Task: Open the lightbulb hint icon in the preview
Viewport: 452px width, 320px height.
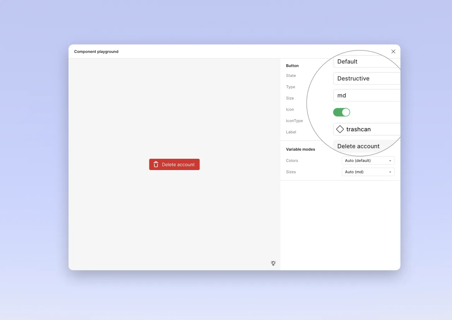Action: 273,263
